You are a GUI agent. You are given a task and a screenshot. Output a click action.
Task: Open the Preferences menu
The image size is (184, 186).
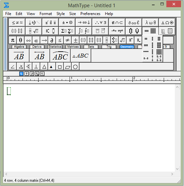pos(90,14)
